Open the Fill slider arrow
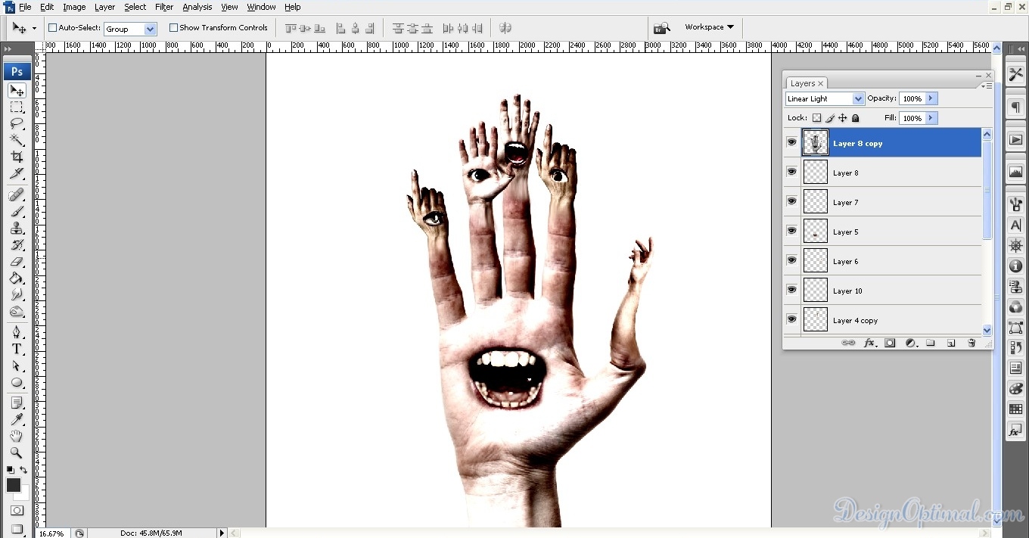This screenshot has width=1029, height=538. point(931,118)
